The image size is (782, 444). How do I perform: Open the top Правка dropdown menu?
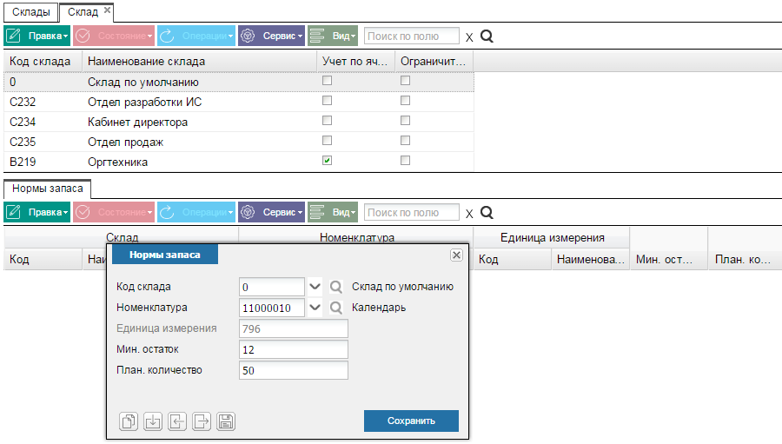pyautogui.click(x=37, y=36)
